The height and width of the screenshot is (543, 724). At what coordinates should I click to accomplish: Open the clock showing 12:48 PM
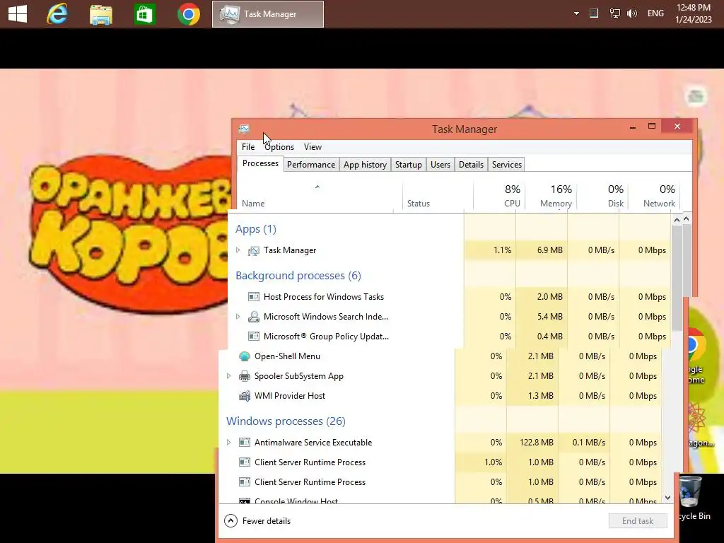693,13
